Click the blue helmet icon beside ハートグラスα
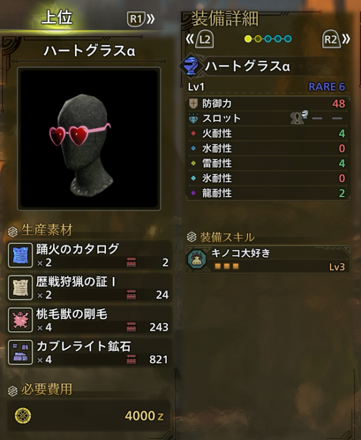 (191, 66)
